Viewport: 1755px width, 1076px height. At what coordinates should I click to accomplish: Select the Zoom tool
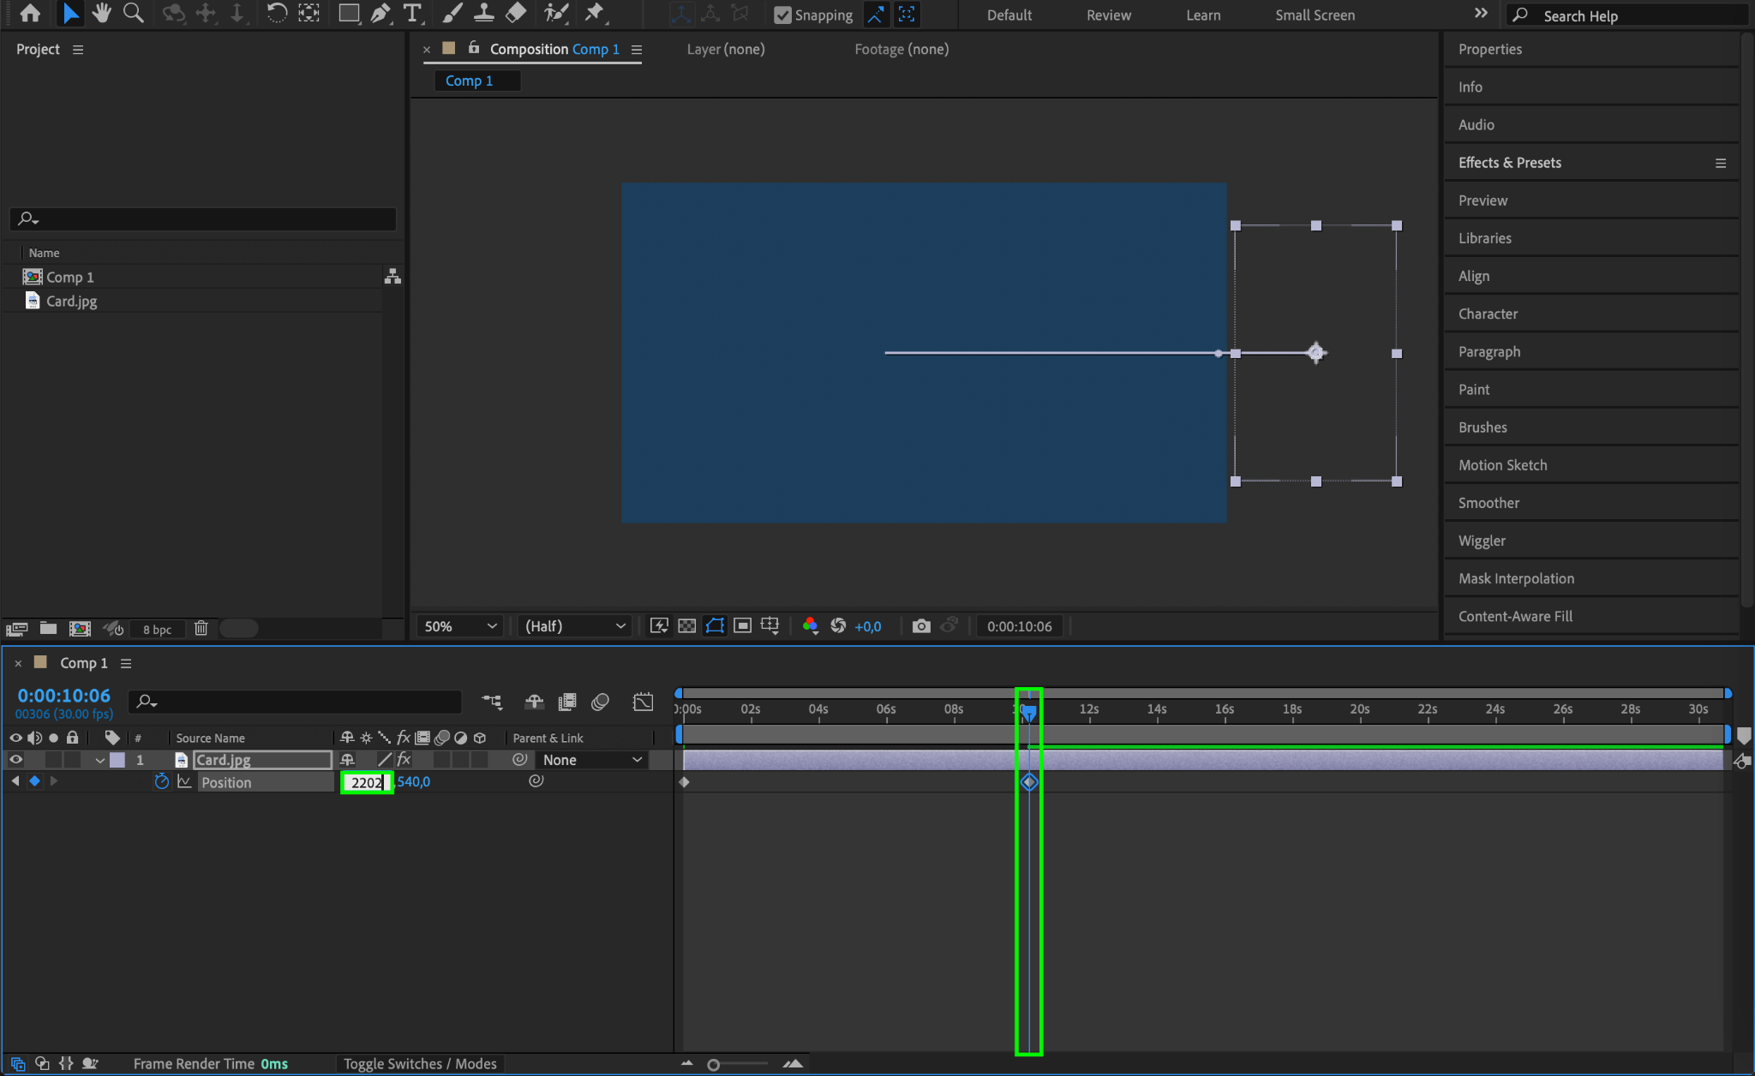click(133, 13)
